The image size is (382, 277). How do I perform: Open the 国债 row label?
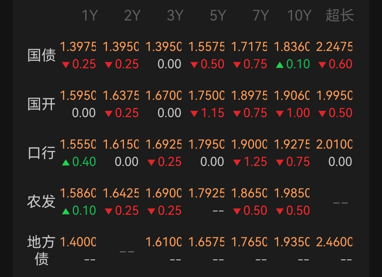point(41,55)
